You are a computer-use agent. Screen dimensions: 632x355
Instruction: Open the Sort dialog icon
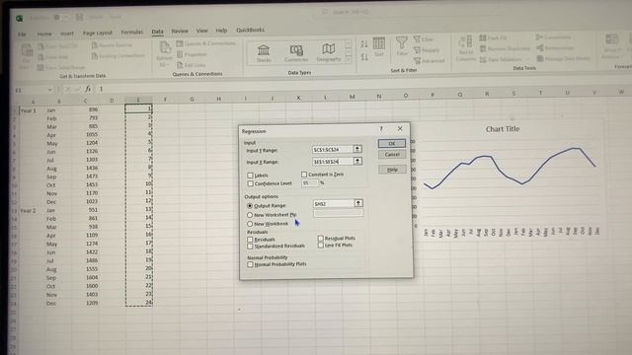click(379, 46)
